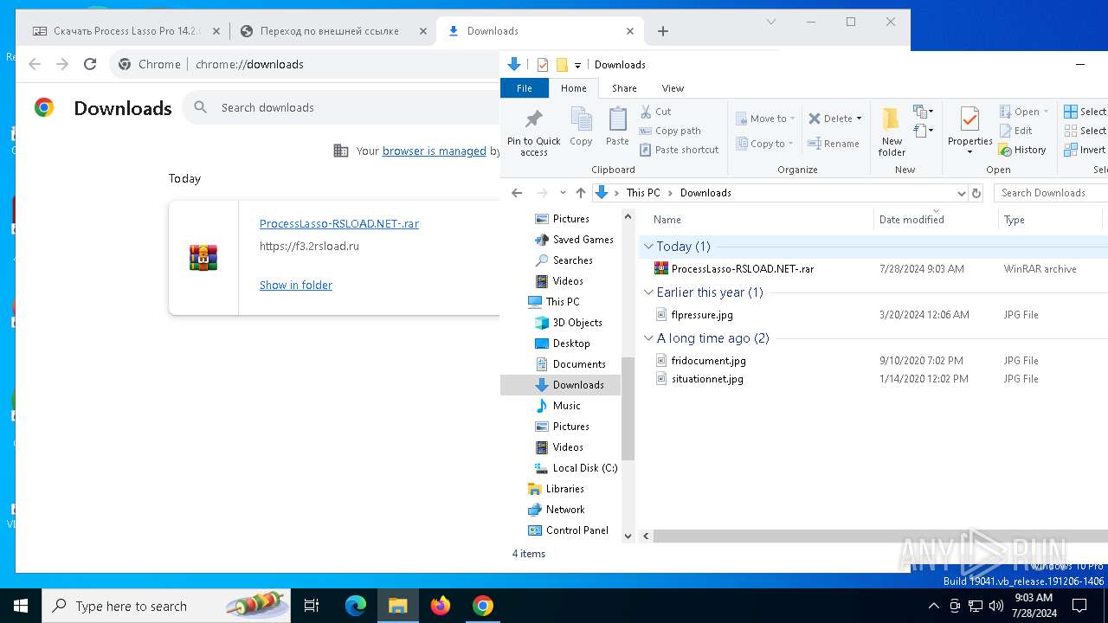
Task: Click Copy path in Clipboard group
Action: (670, 131)
